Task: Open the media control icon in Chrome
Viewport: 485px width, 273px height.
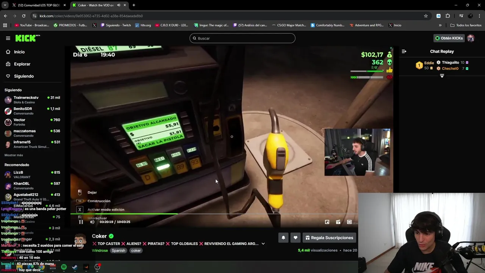Action: (461, 16)
